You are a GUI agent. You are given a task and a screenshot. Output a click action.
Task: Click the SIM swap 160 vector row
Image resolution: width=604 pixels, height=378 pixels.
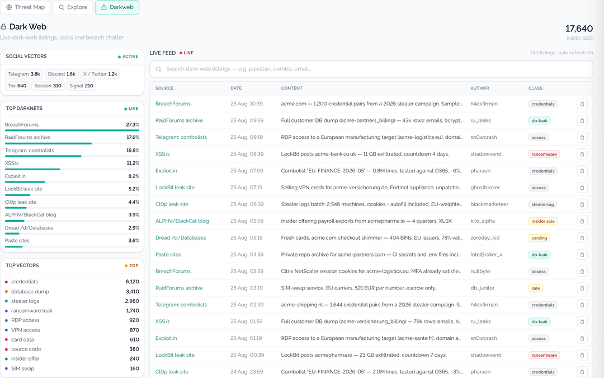click(x=72, y=368)
